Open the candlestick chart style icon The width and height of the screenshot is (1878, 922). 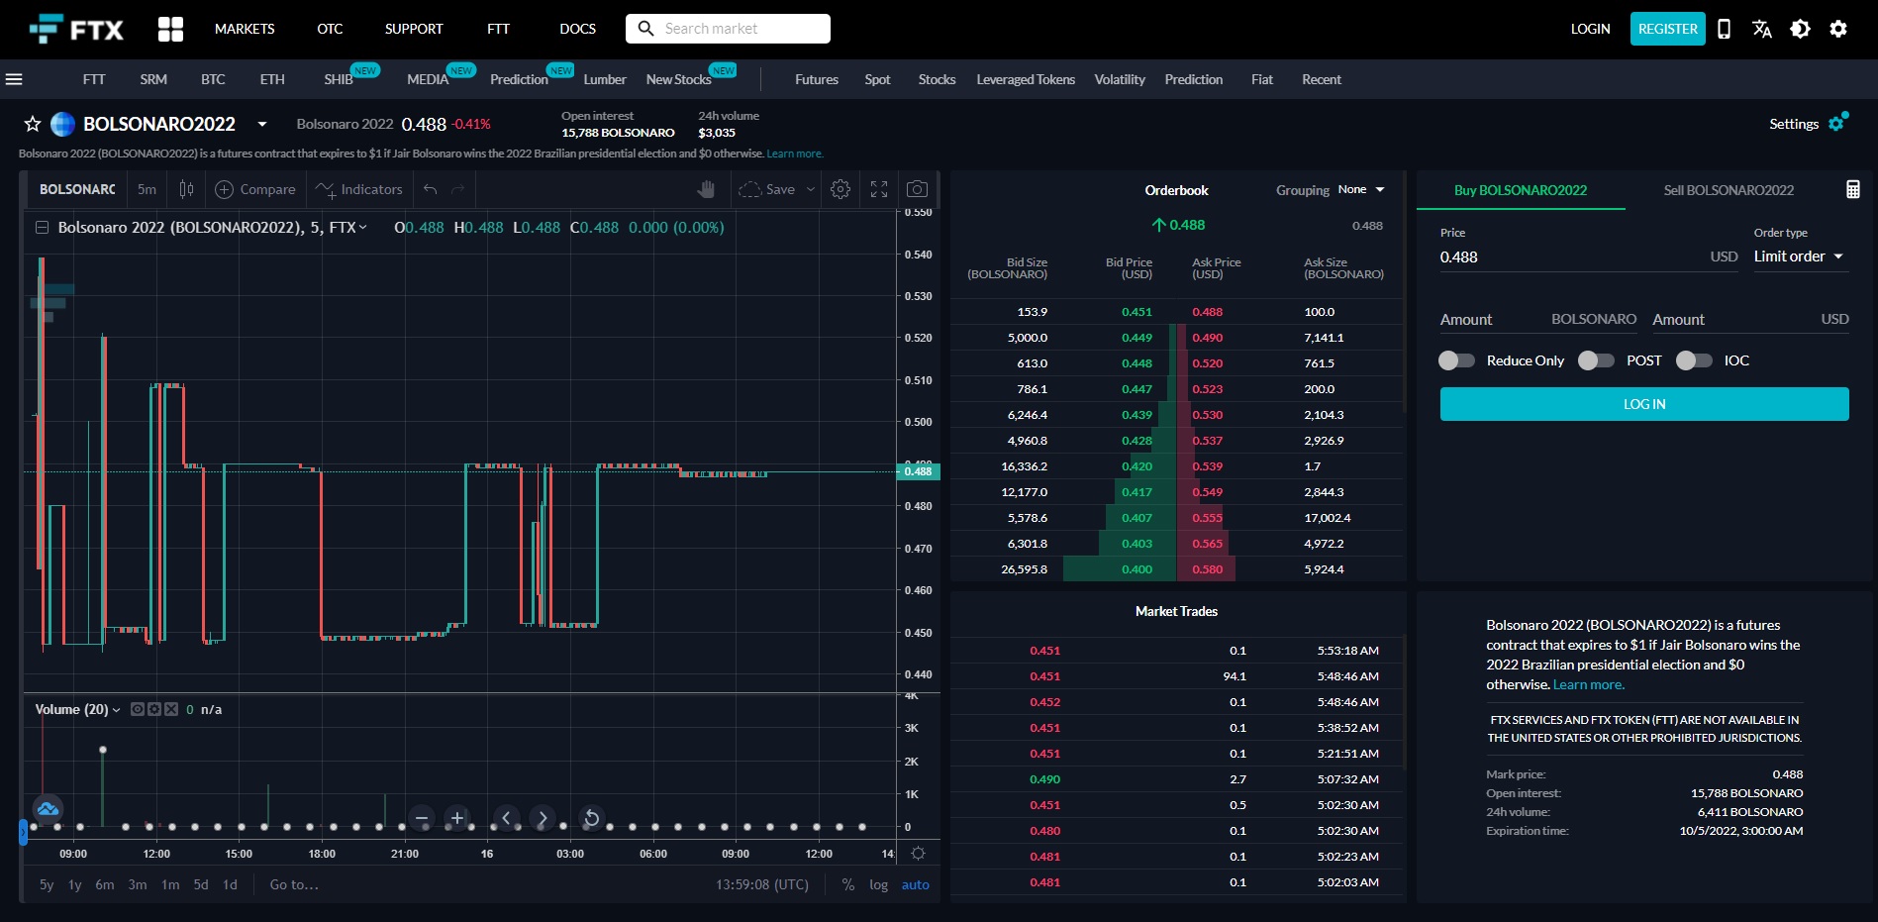point(186,189)
